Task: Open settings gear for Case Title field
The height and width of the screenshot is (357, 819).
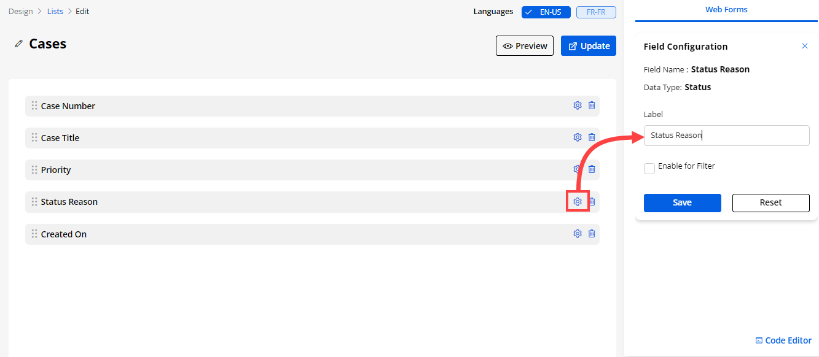Action: pyautogui.click(x=577, y=137)
